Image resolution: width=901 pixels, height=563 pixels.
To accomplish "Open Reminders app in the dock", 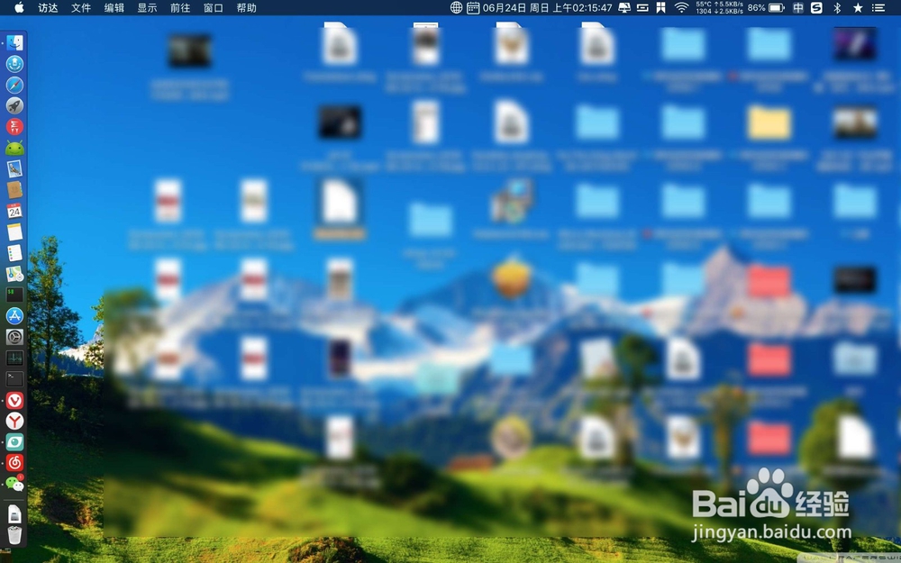I will [x=14, y=253].
